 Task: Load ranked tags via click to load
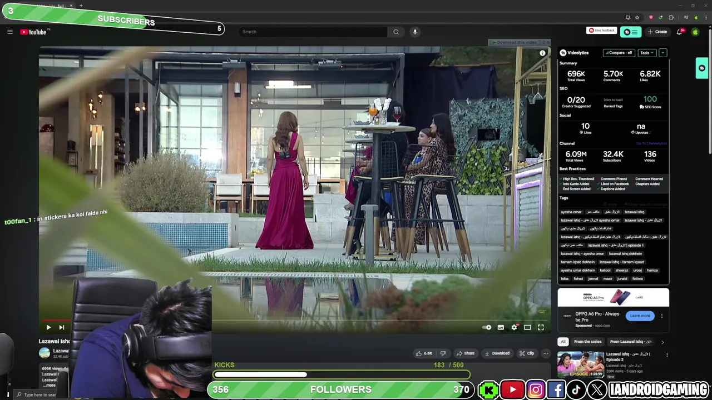[613, 100]
